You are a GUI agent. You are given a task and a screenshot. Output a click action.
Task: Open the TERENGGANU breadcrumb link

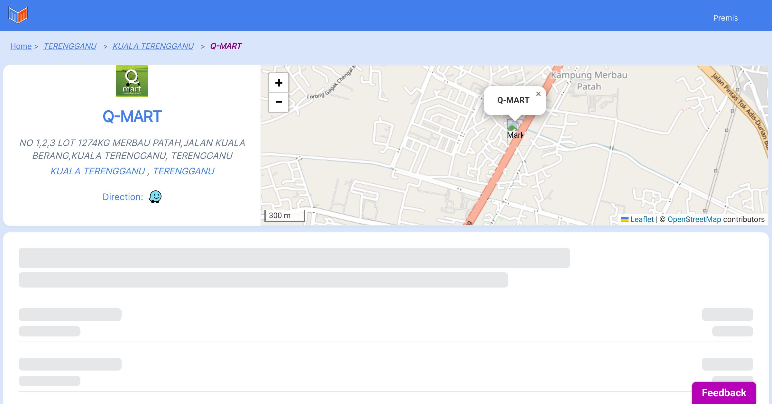(x=70, y=46)
